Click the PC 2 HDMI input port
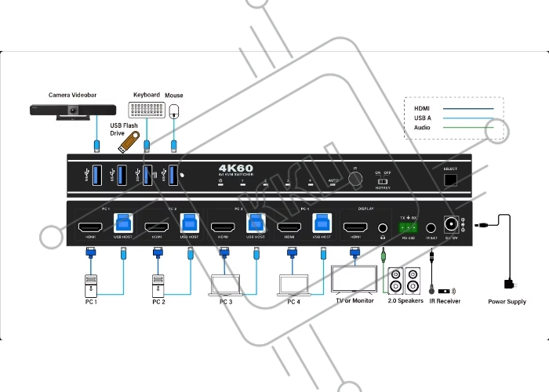The width and height of the screenshot is (549, 392). 157,227
